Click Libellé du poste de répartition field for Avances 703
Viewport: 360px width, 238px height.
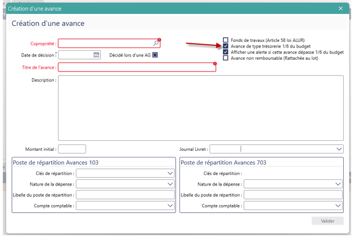pyautogui.click(x=294, y=195)
